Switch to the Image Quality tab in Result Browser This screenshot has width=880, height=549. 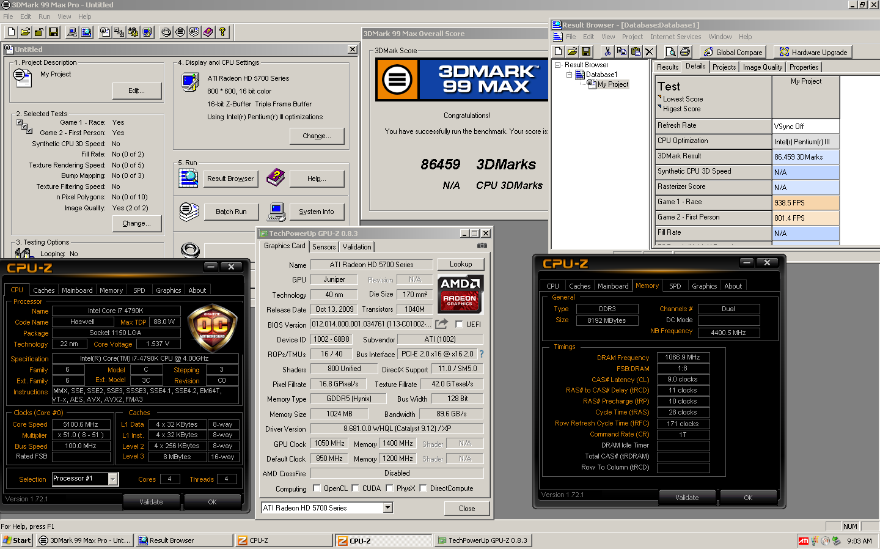click(x=763, y=67)
